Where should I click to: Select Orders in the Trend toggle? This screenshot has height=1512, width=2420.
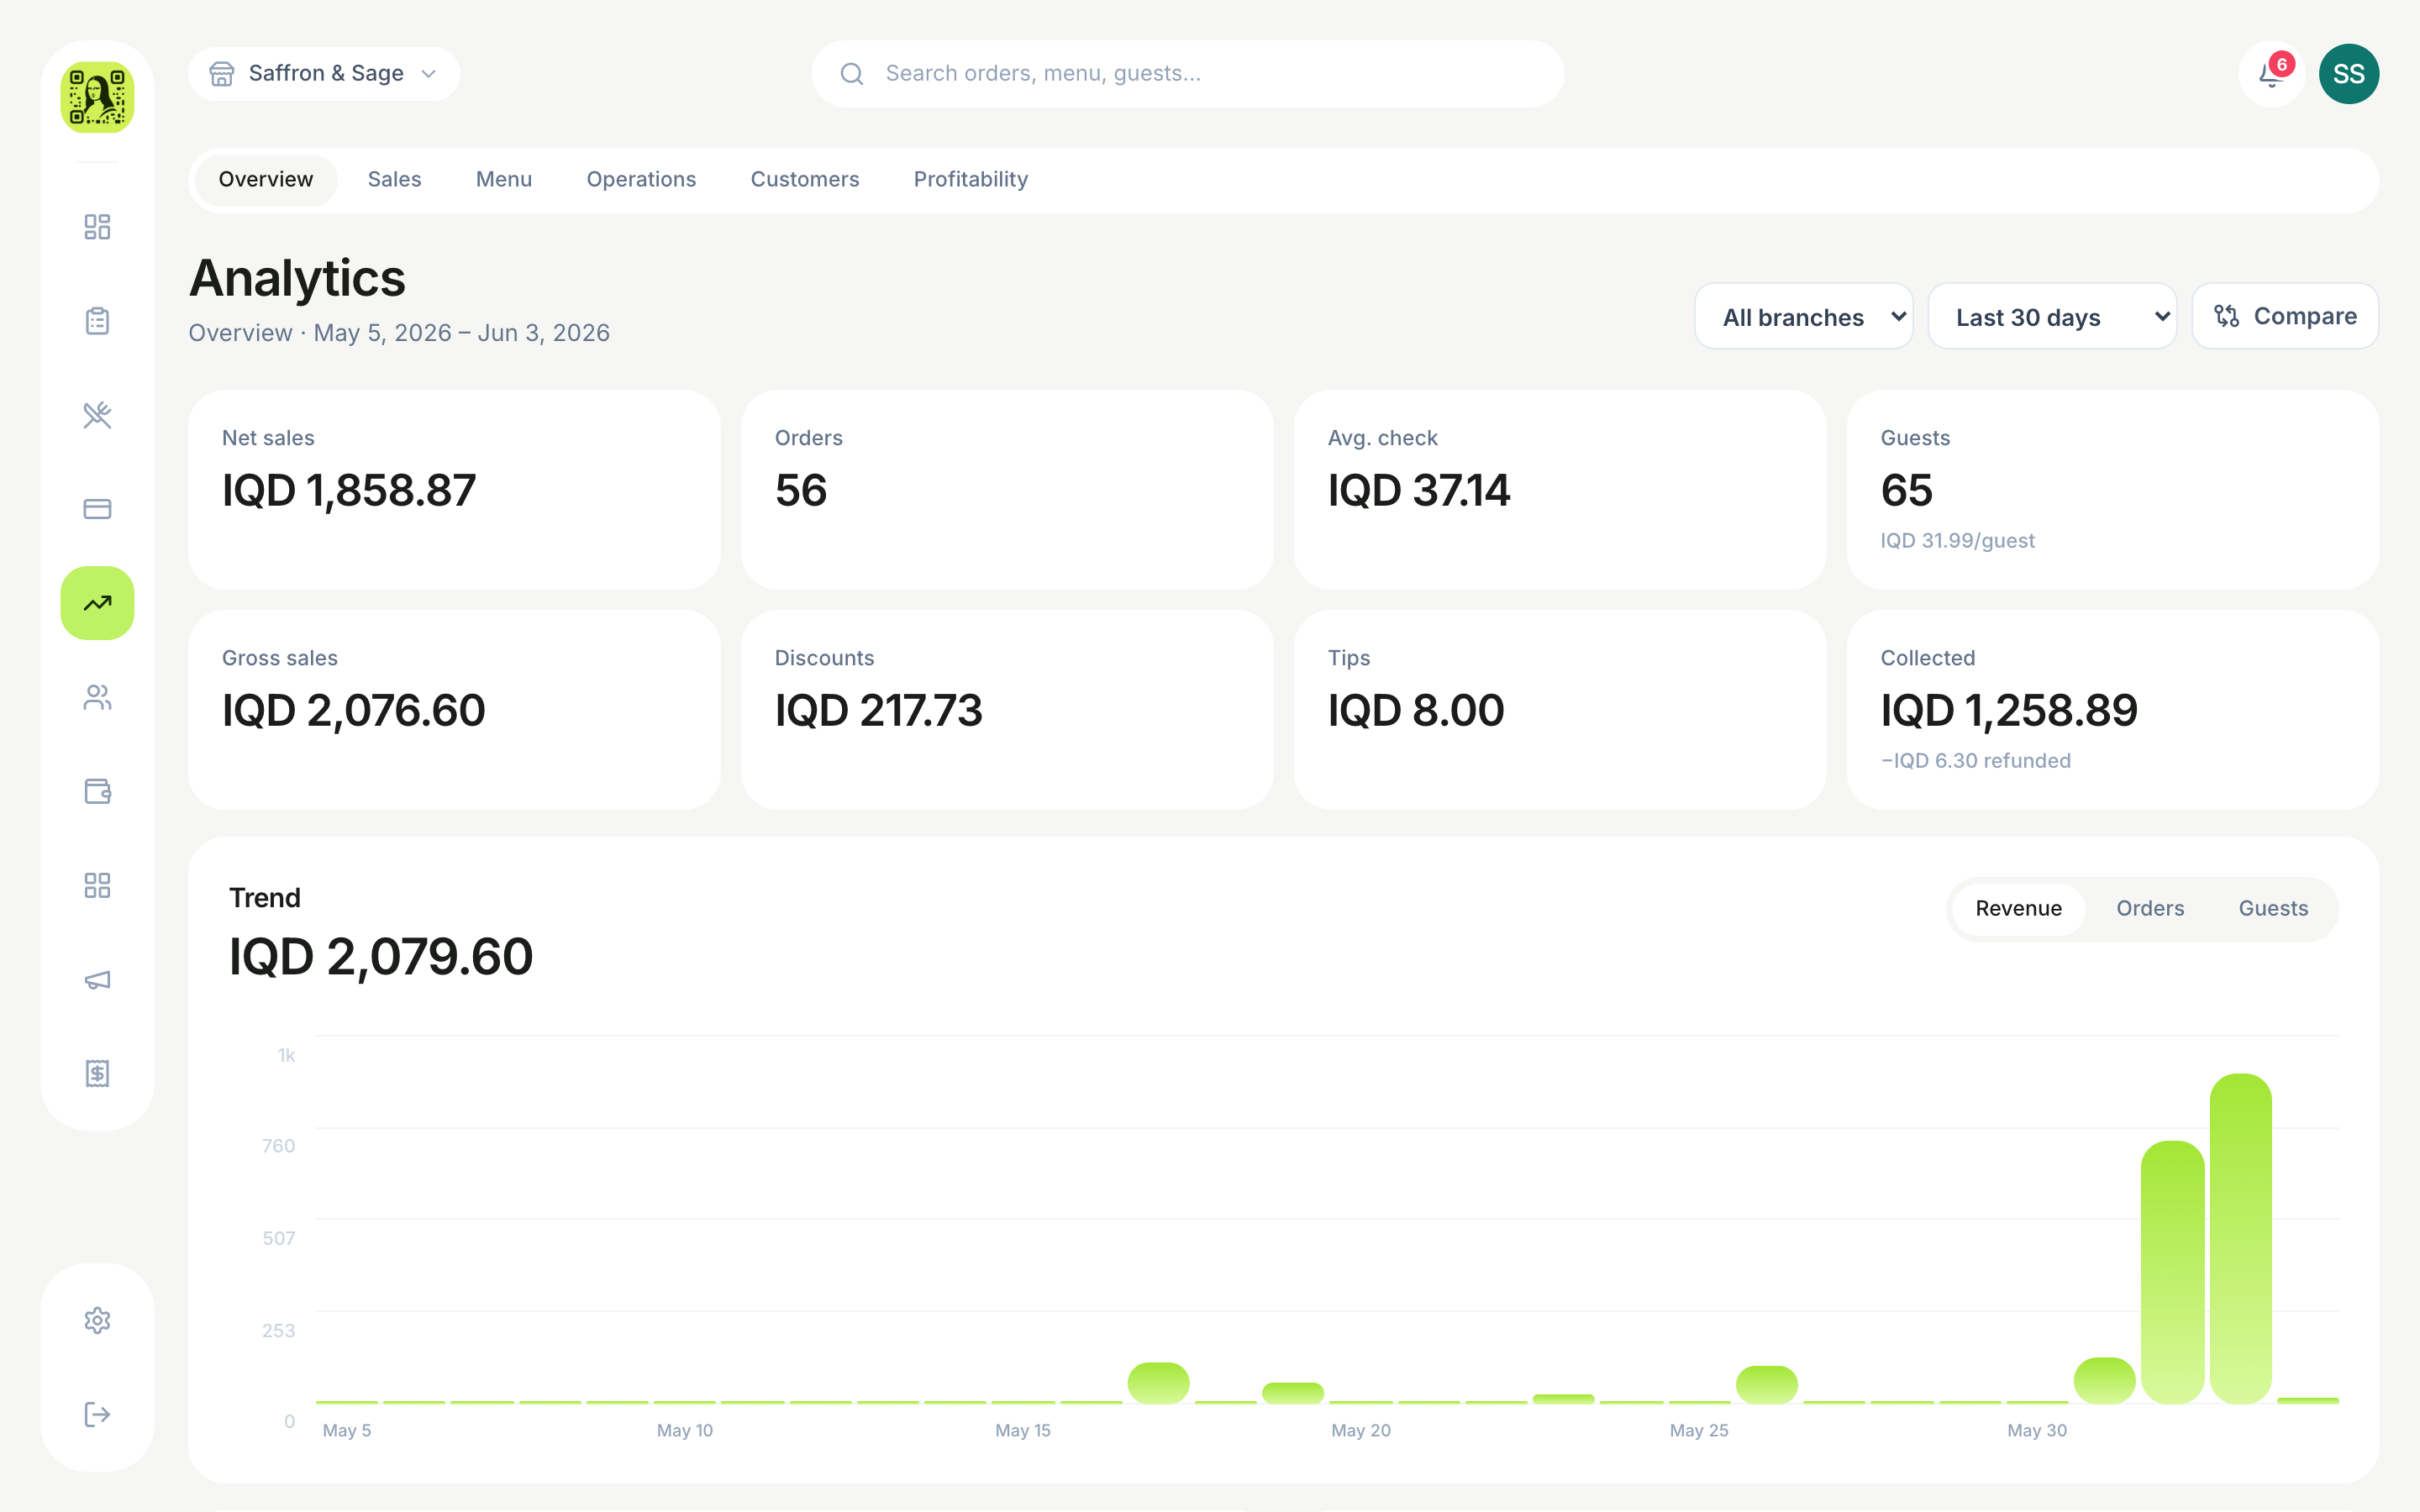(2150, 909)
